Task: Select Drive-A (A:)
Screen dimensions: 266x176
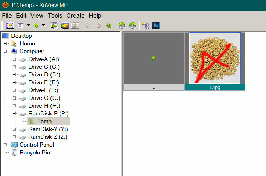Action: click(44, 59)
